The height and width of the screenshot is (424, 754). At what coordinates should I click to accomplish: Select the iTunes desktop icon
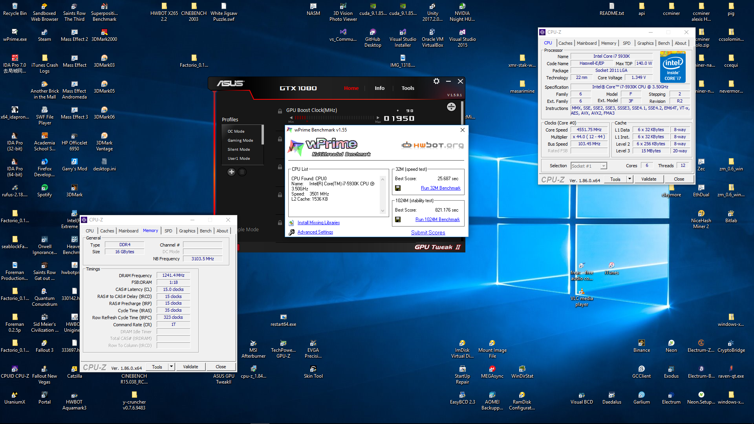[x=611, y=269]
